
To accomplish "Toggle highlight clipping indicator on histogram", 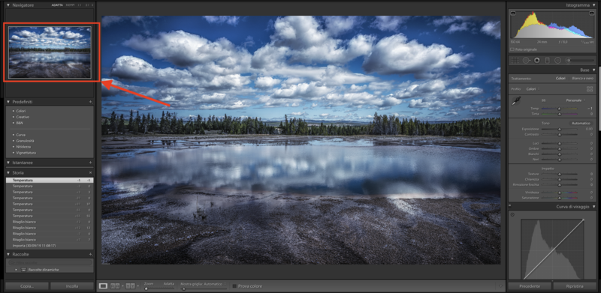I will coord(592,13).
